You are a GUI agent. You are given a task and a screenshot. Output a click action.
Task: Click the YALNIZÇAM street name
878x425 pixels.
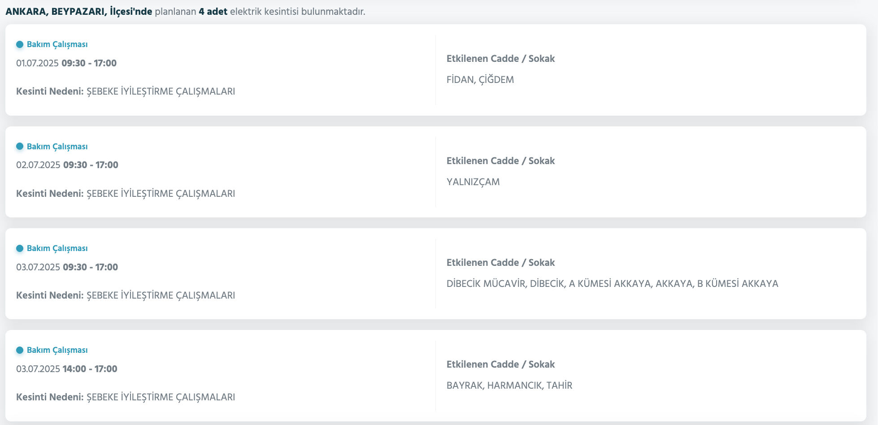point(473,182)
